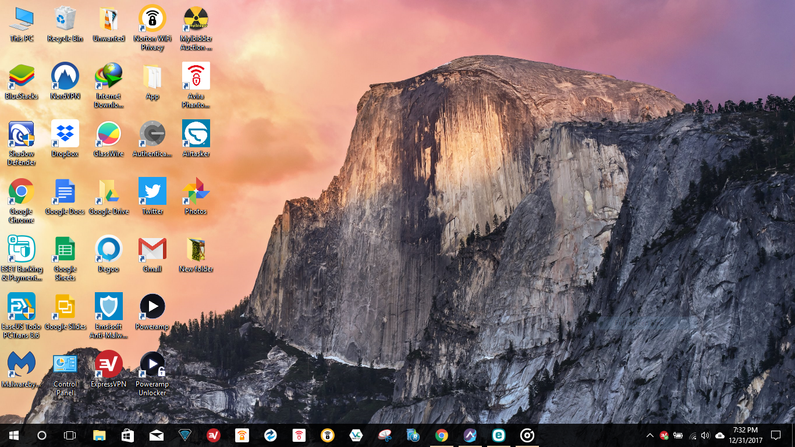Select the Twitter desktop shortcut

152,197
